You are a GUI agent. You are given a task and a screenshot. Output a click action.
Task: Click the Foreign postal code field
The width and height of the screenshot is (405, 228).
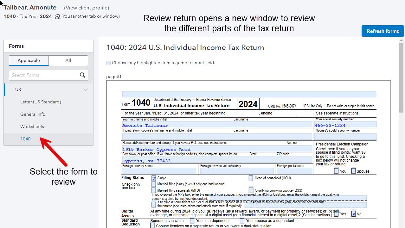click(294, 171)
